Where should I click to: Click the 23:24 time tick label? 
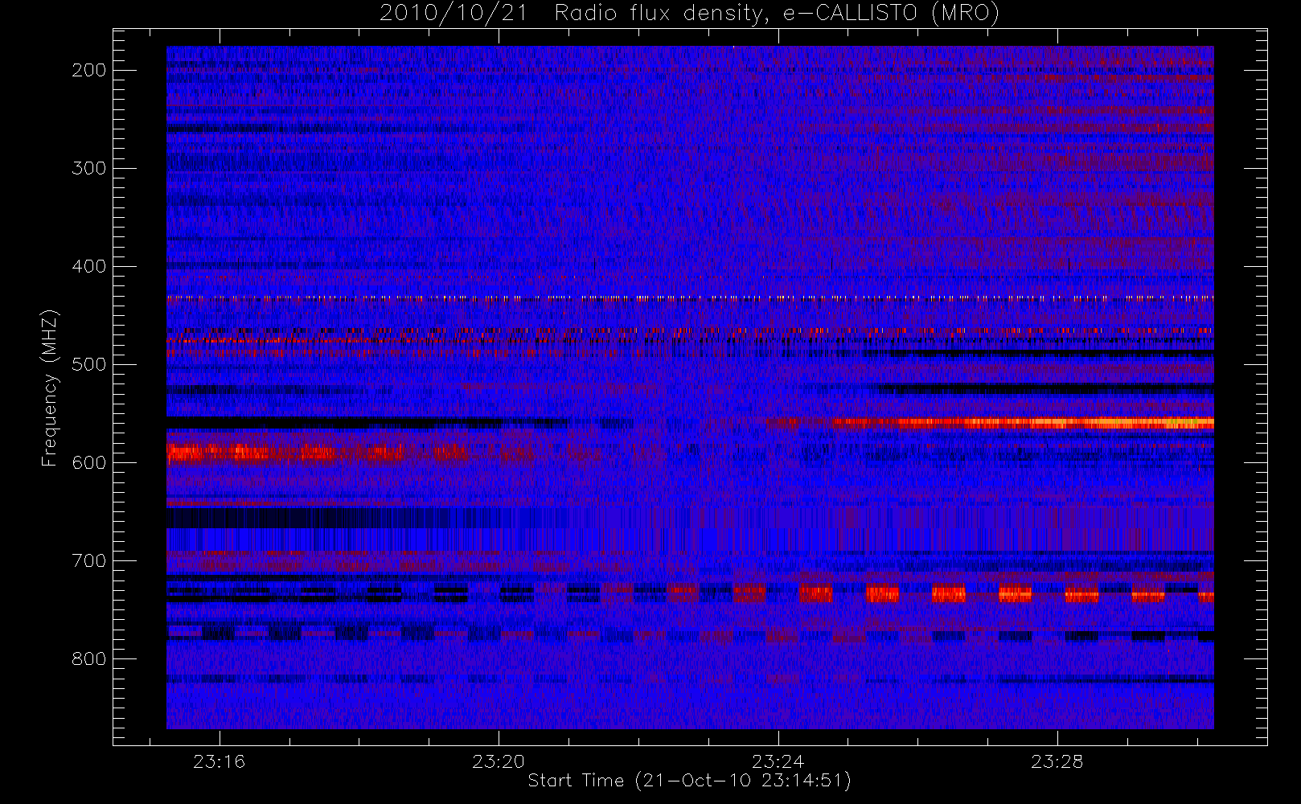click(x=778, y=761)
